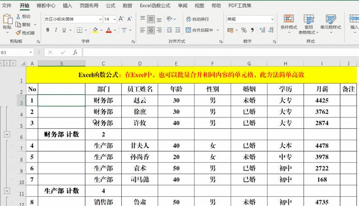The width and height of the screenshot is (359, 206).
Task: Switch to 插入 ribbon tab
Action: click(67, 6)
